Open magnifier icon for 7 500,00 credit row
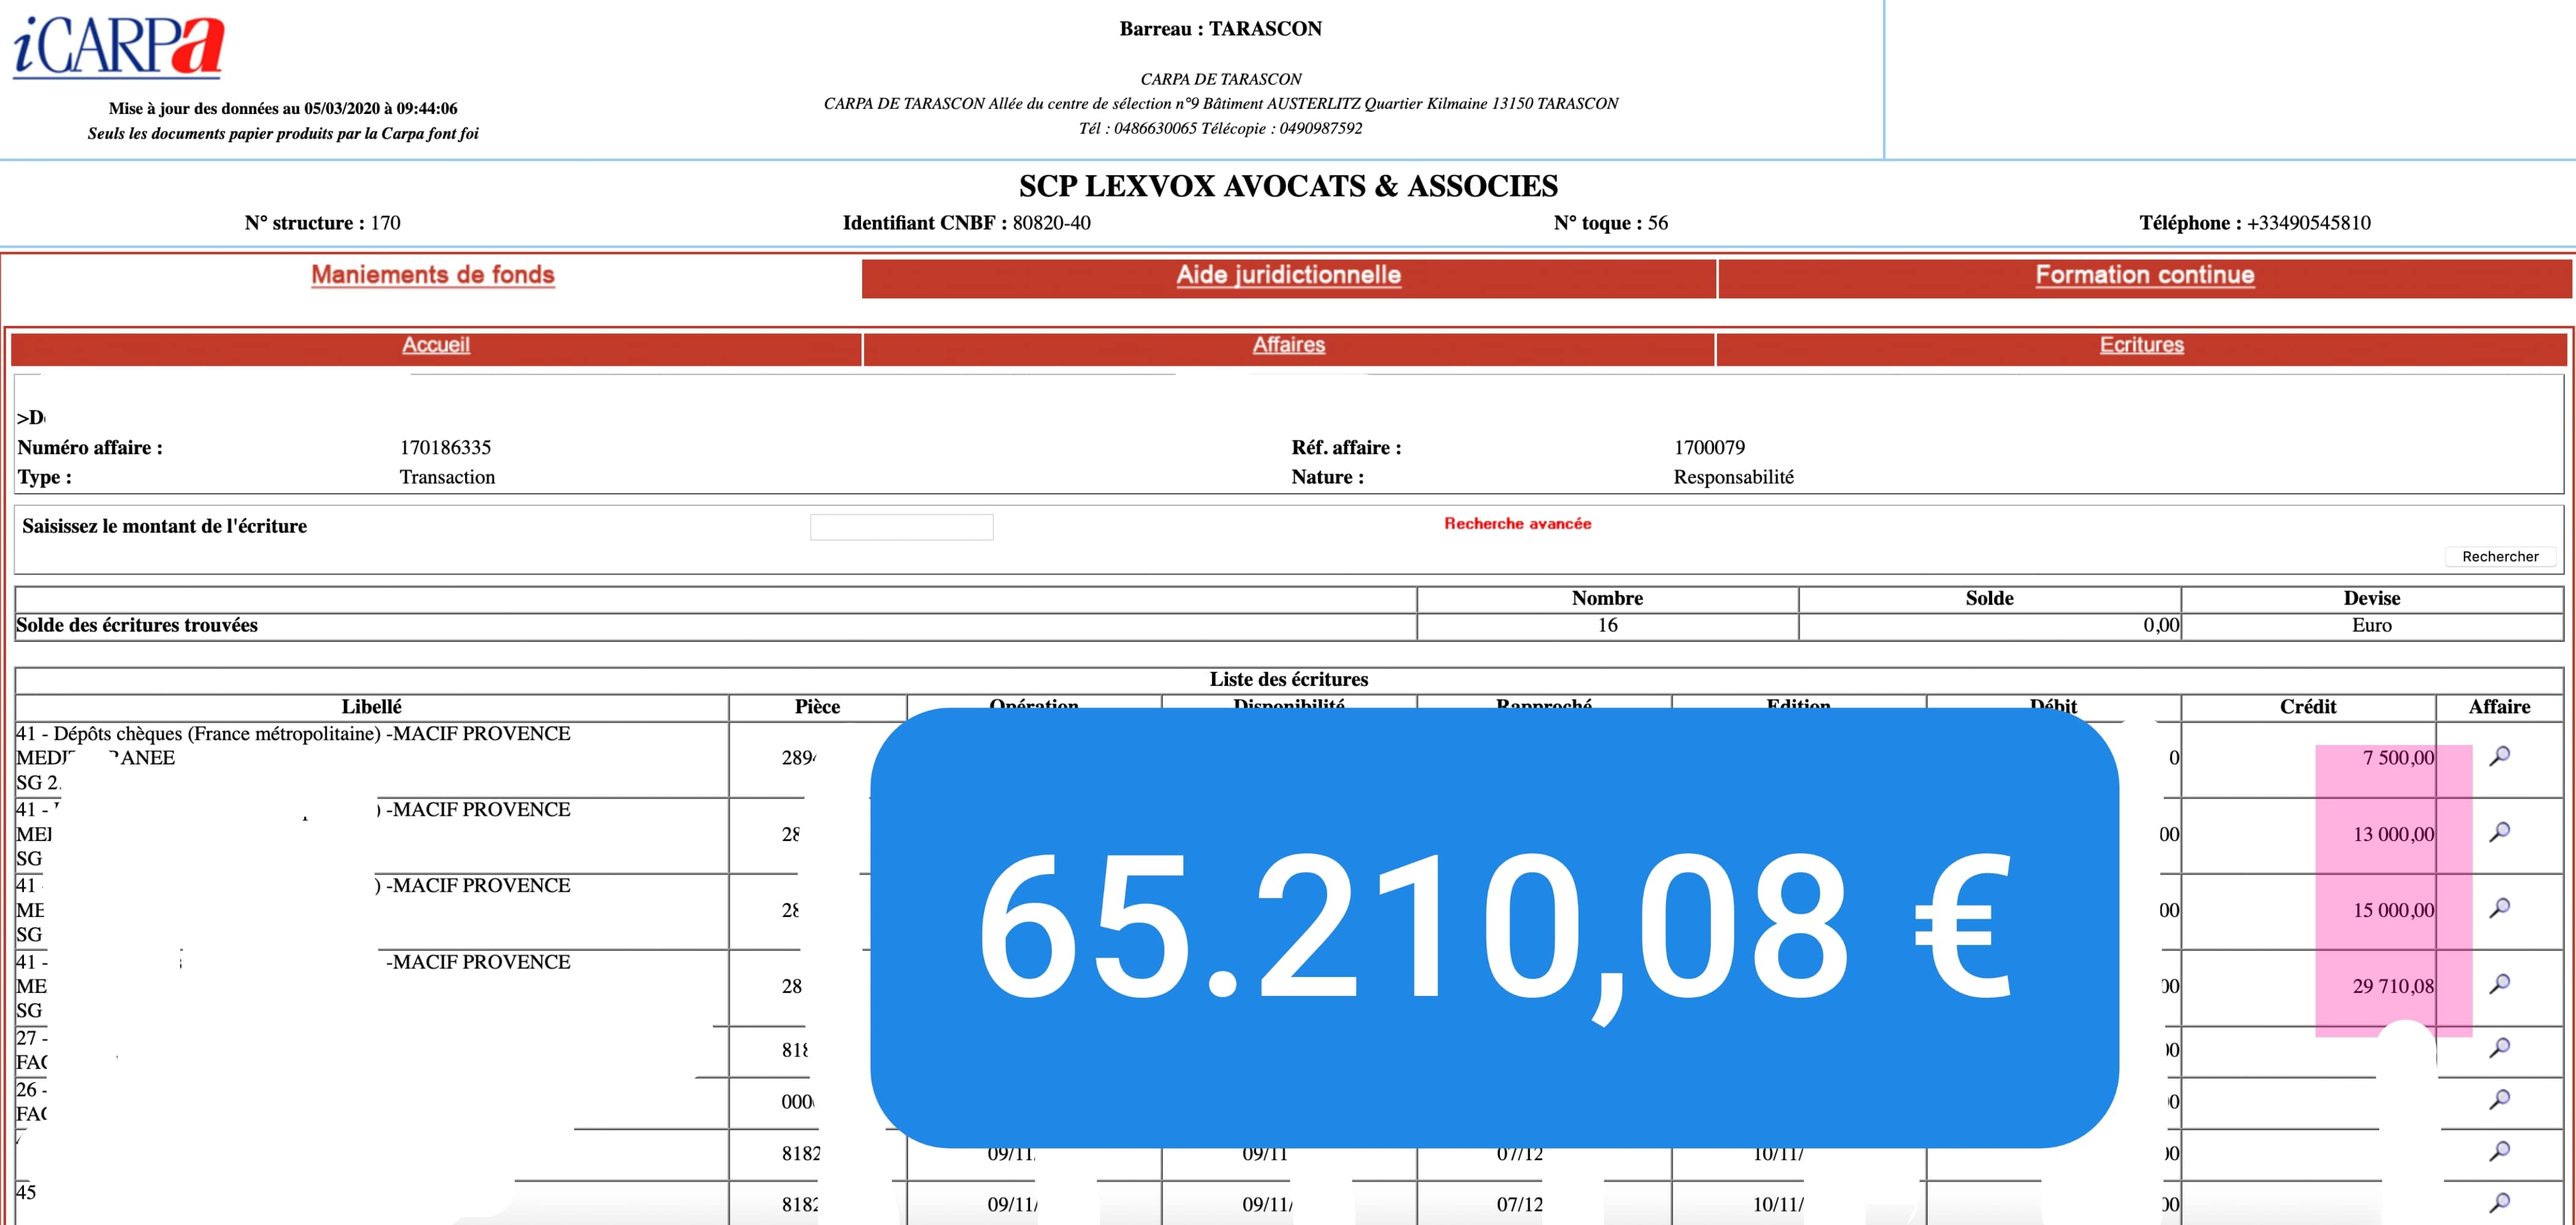 [x=2499, y=756]
